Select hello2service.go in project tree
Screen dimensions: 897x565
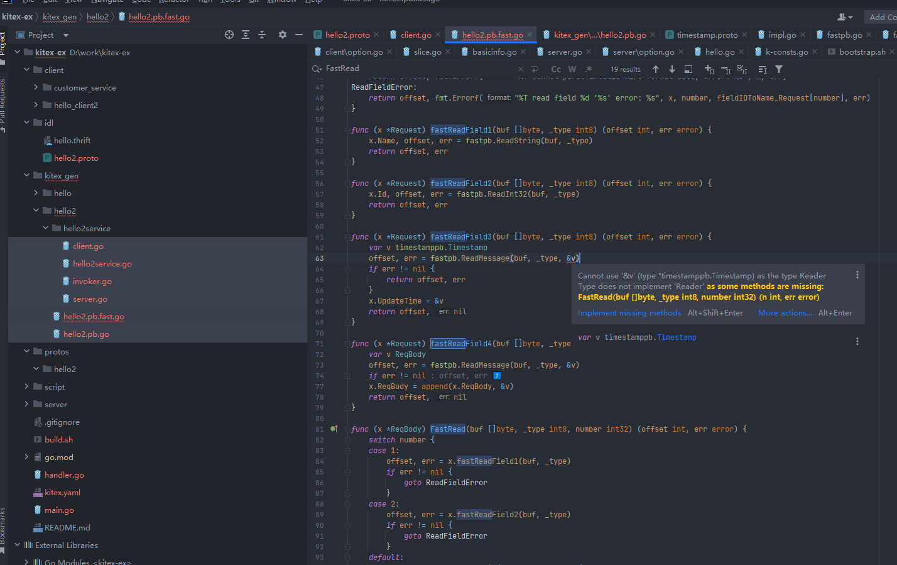[x=102, y=263]
